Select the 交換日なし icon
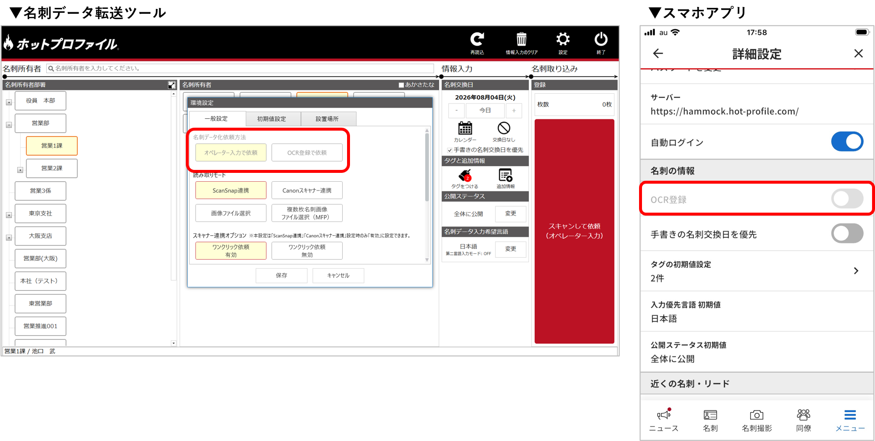The image size is (875, 441). coord(504,128)
